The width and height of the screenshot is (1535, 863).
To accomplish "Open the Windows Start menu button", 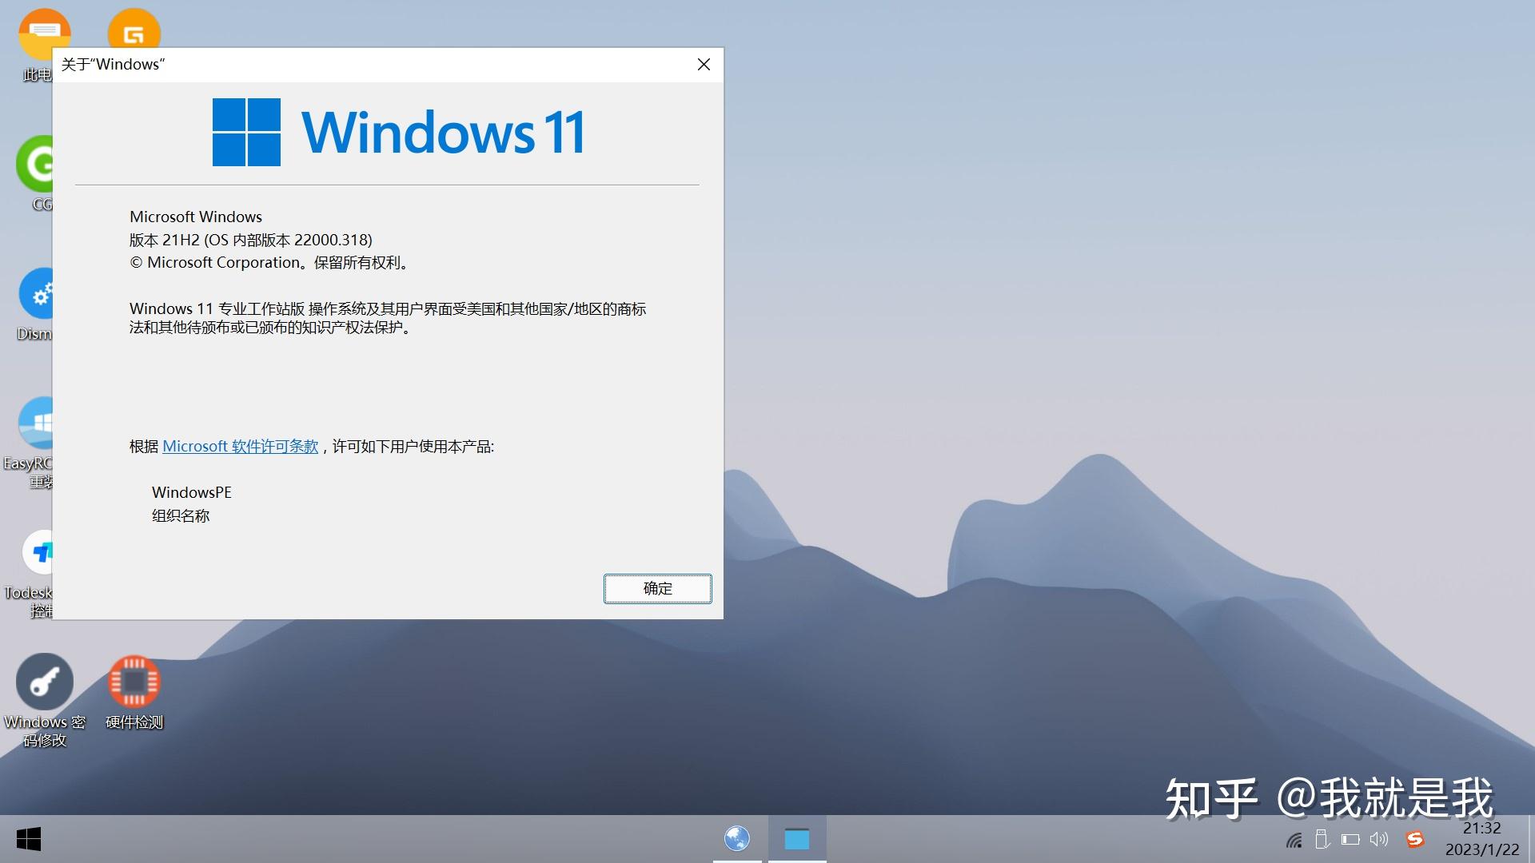I will click(29, 839).
